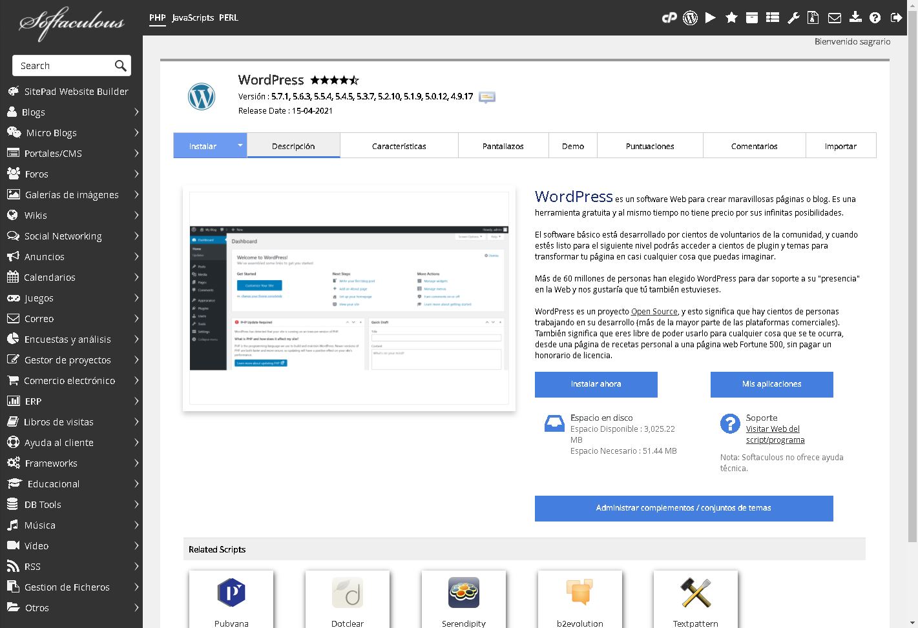This screenshot has height=628, width=918.
Task: Open the Demo tab
Action: click(x=573, y=146)
